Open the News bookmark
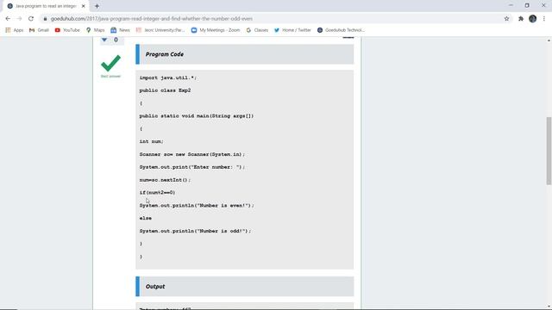This screenshot has width=552, height=310. tap(121, 30)
